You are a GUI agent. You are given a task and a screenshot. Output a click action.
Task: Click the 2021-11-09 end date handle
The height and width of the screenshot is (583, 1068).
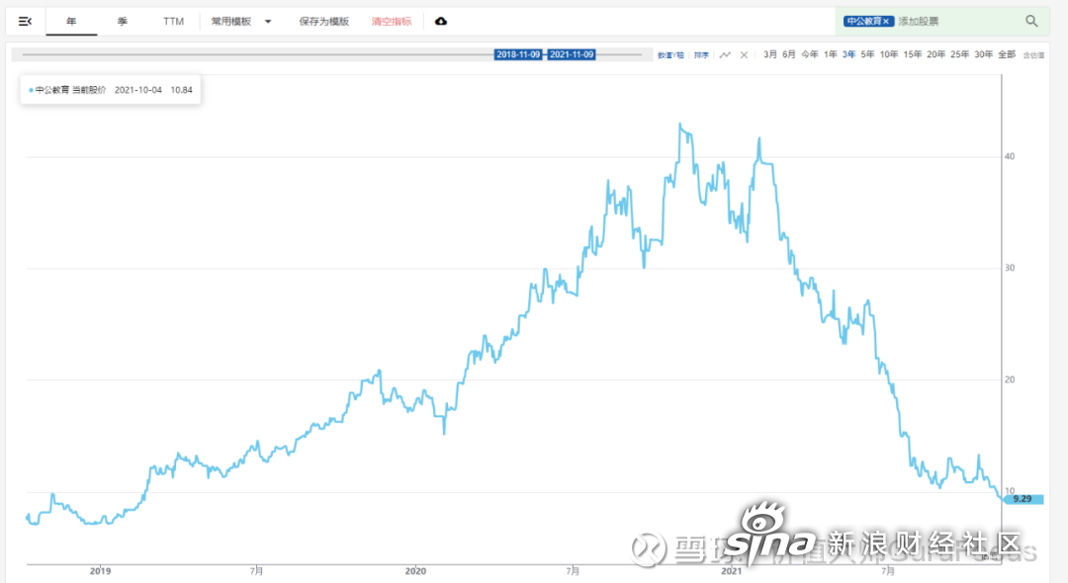572,54
